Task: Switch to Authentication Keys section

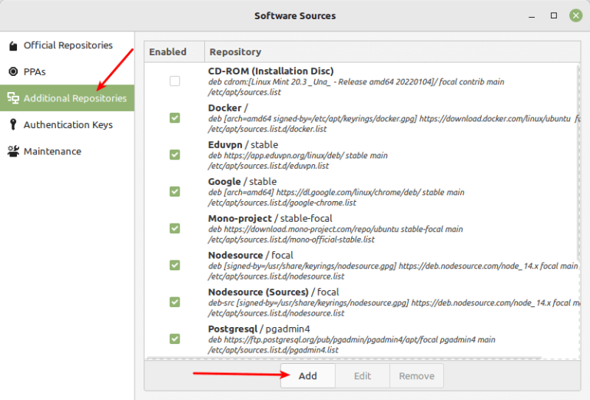Action: click(x=68, y=125)
